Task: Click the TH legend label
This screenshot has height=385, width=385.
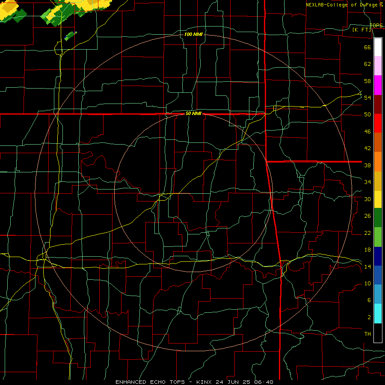Action: coord(367,334)
